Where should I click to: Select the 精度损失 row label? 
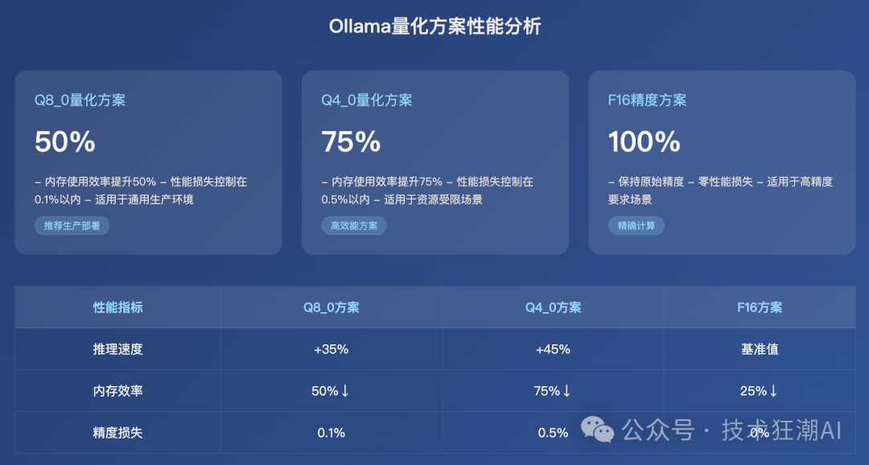coord(117,433)
